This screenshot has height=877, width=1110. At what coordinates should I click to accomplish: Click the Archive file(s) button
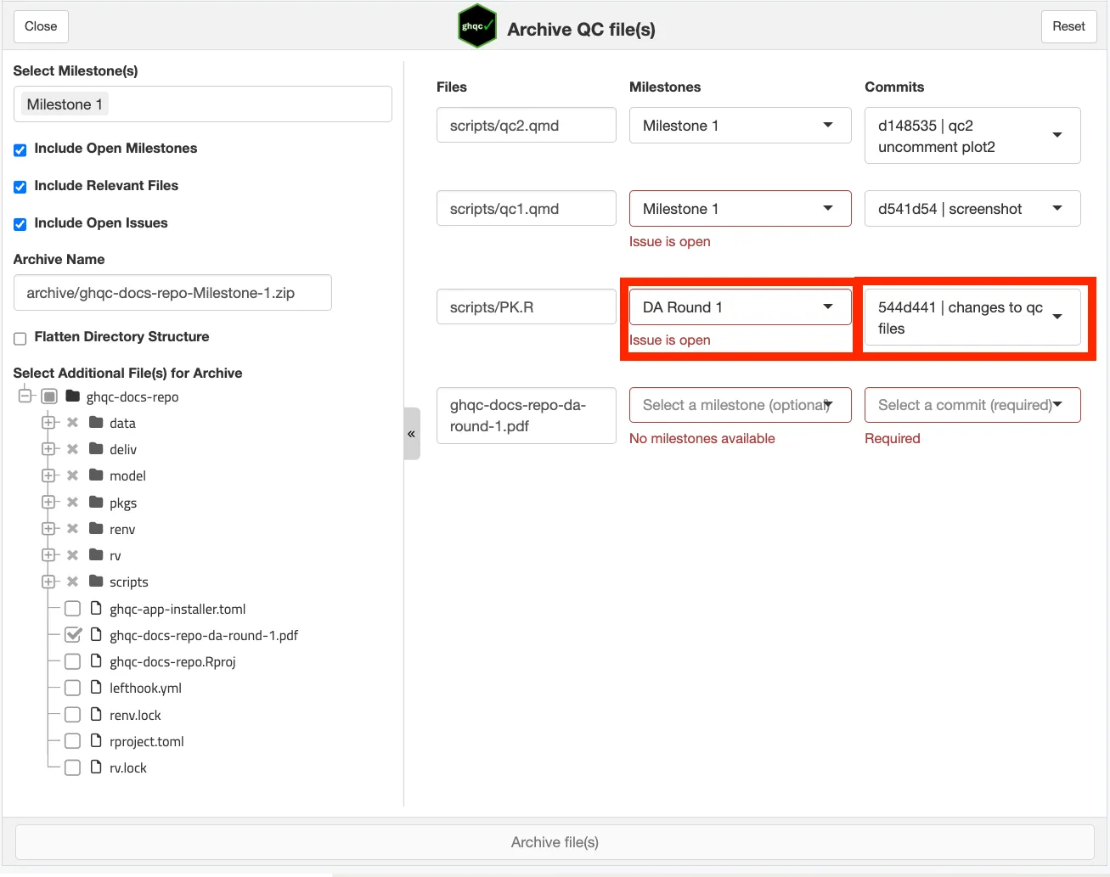[555, 842]
